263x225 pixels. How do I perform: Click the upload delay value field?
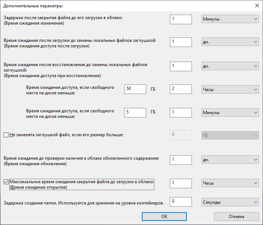[x=180, y=19]
